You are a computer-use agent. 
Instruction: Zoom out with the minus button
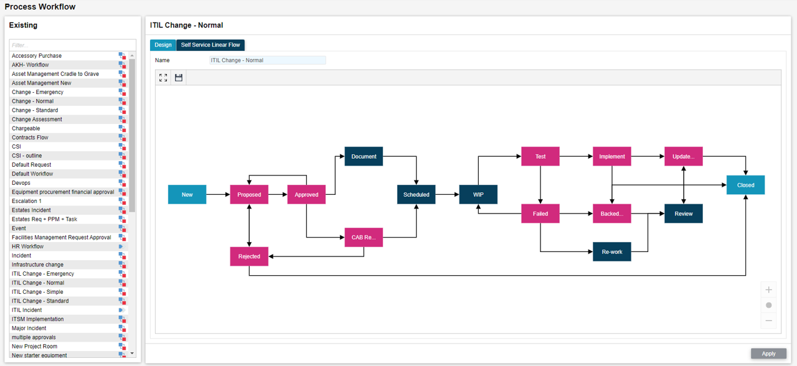pos(768,321)
